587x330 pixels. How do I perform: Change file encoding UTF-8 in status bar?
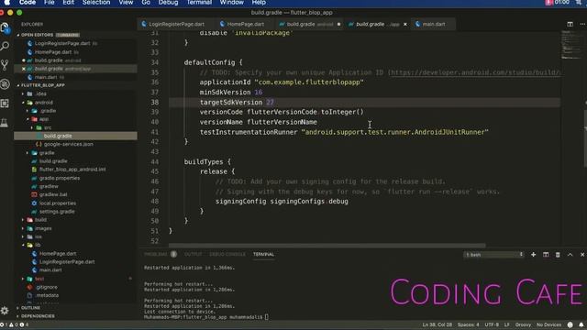click(x=492, y=324)
